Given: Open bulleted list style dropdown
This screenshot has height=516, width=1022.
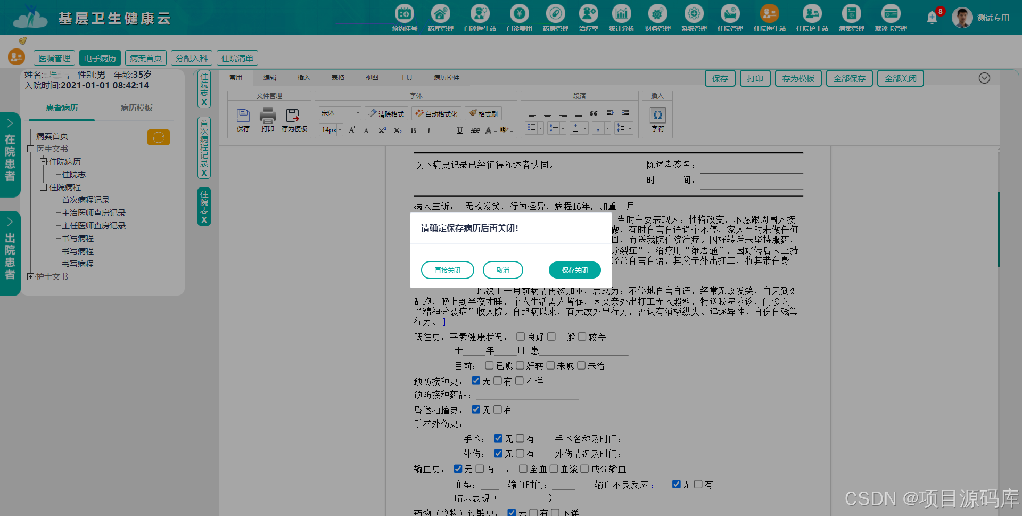Looking at the screenshot, I should 540,128.
